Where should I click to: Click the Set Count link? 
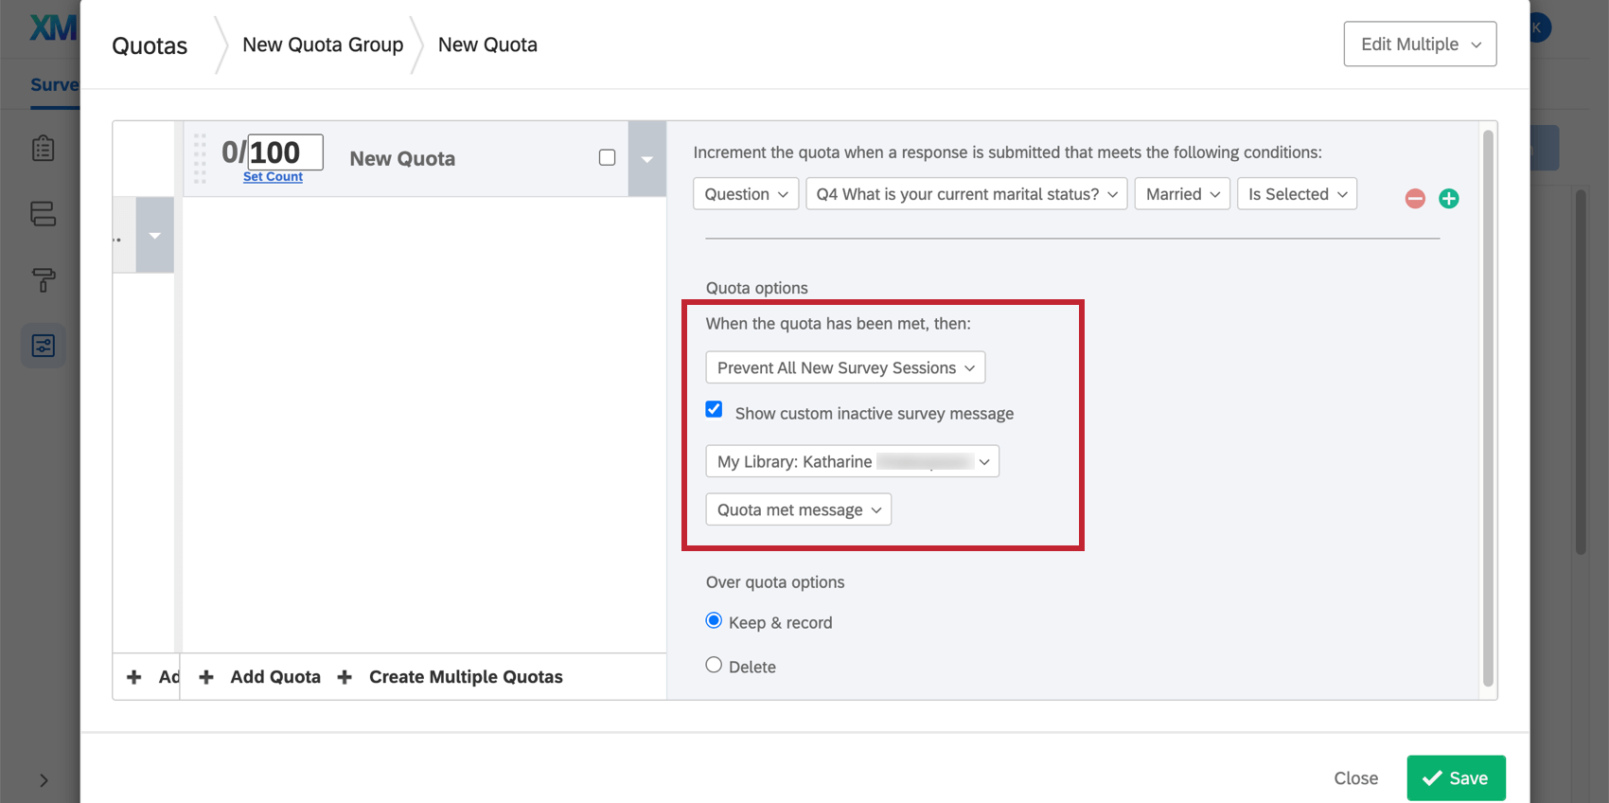coord(273,177)
